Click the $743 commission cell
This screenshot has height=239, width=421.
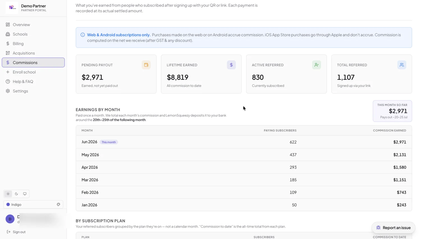401,192
